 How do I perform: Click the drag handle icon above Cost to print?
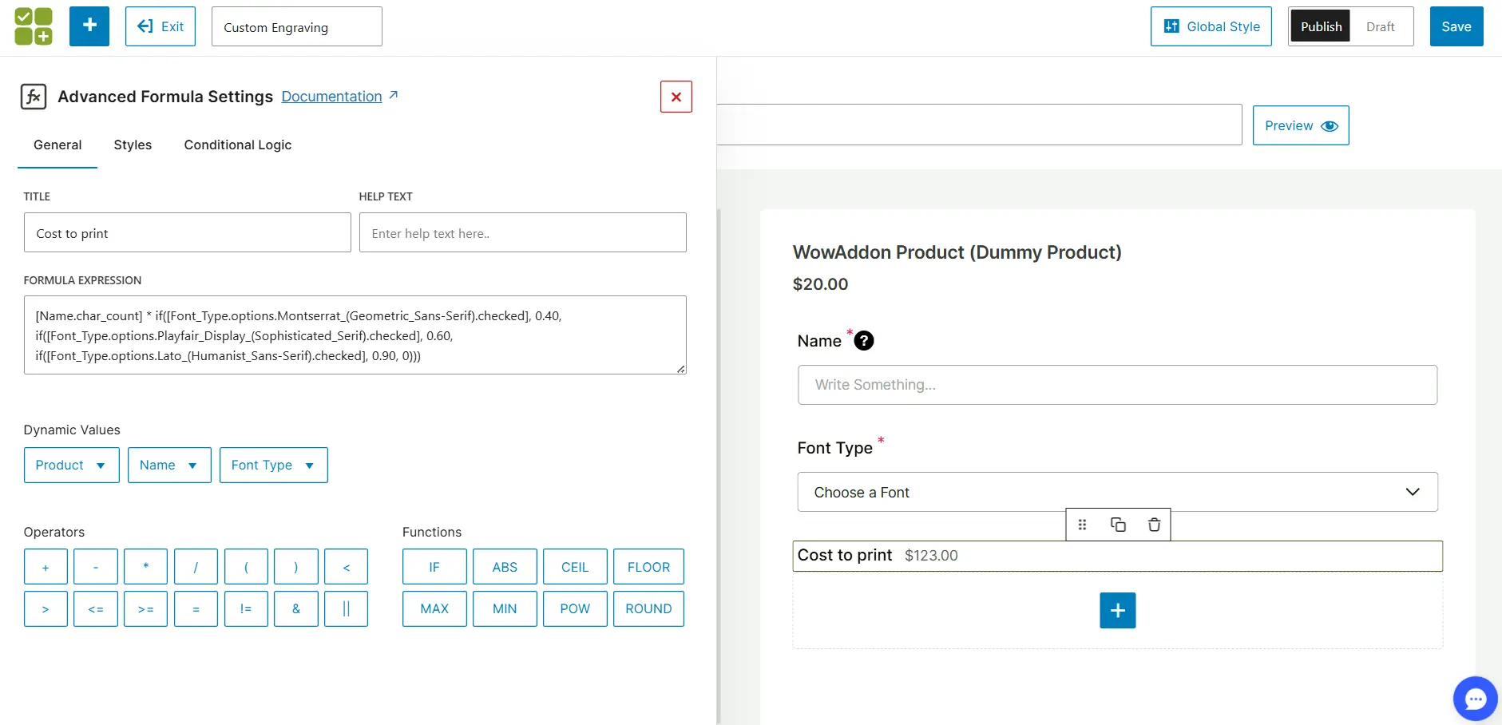[1082, 525]
